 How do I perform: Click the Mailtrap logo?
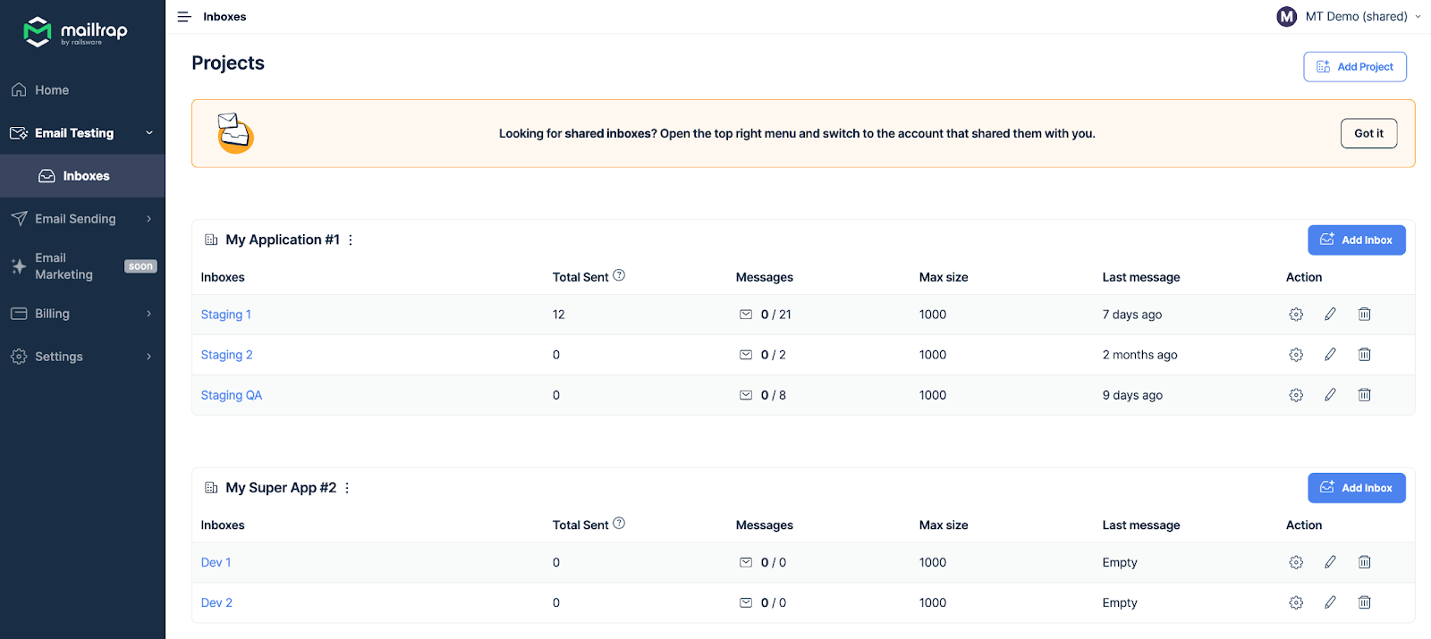[x=75, y=32]
